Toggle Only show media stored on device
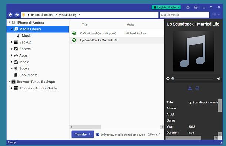226x146 pixels. [x=98, y=134]
